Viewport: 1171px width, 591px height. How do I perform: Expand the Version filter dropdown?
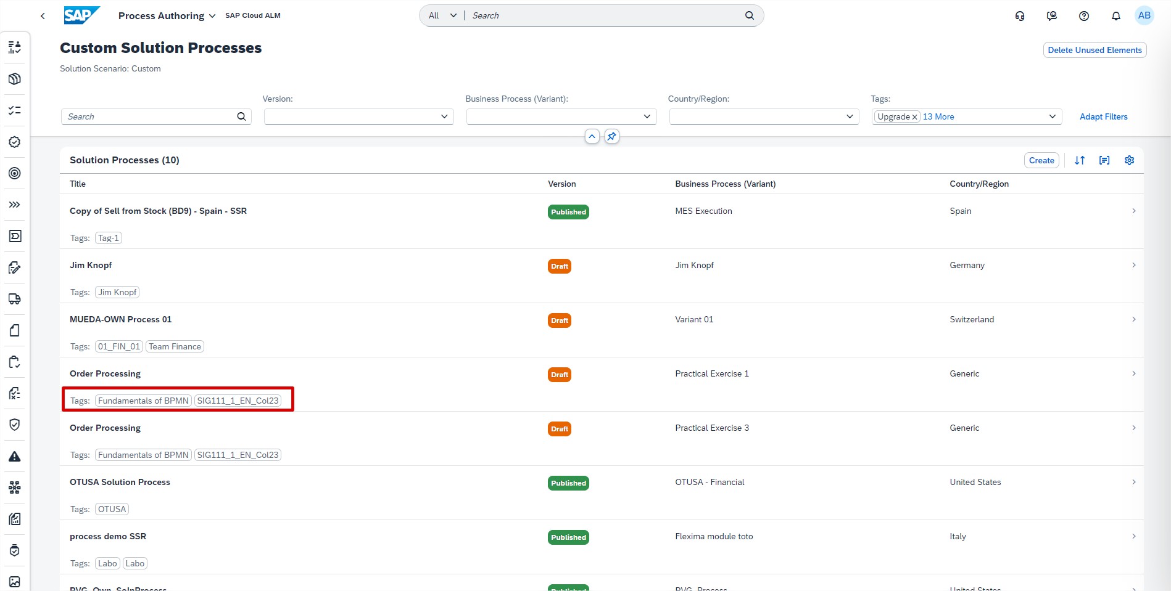point(444,116)
